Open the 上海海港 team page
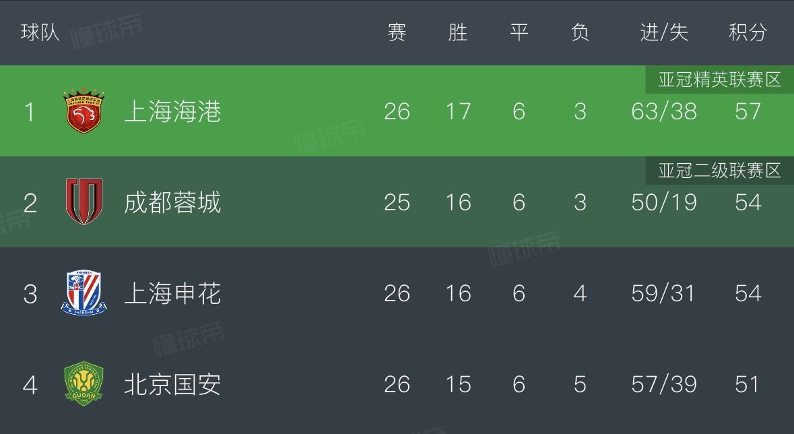 tap(172, 112)
